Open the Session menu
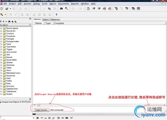Image resolution: width=167 pixels, height=120 pixels. (x=27, y=4)
